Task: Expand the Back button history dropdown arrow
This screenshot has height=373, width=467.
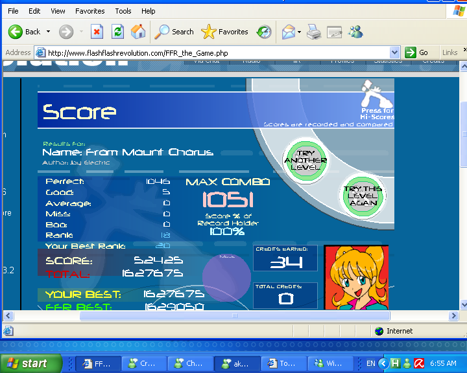Action: (x=48, y=32)
